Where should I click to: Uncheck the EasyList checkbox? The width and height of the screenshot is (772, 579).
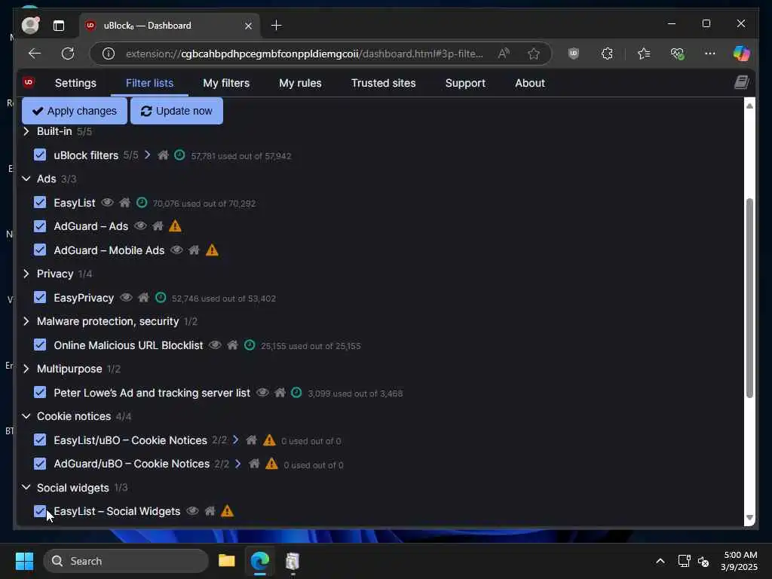40,202
